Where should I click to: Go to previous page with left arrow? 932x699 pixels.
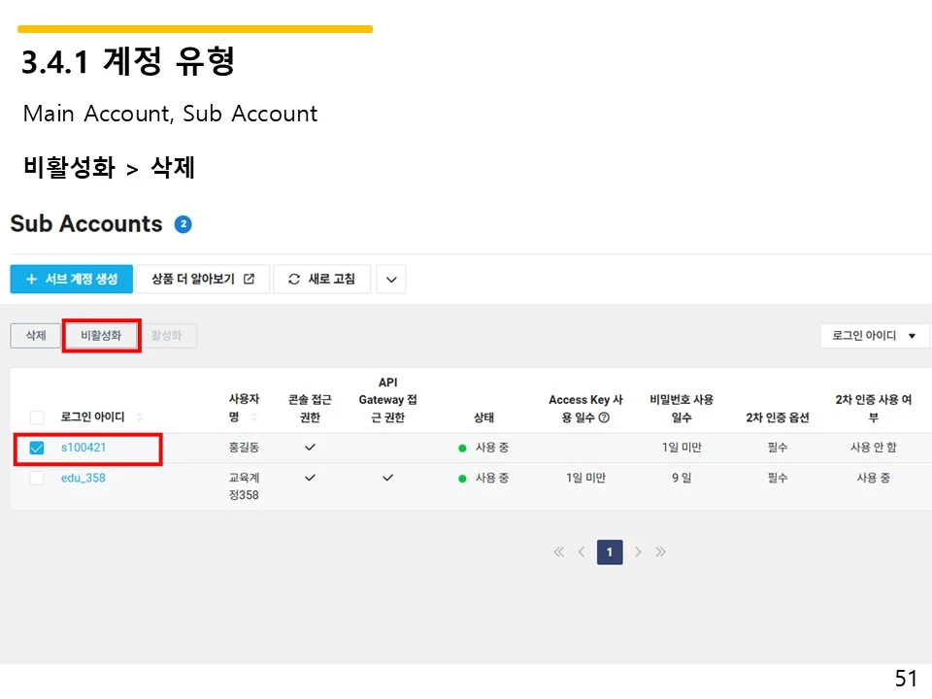(x=582, y=551)
